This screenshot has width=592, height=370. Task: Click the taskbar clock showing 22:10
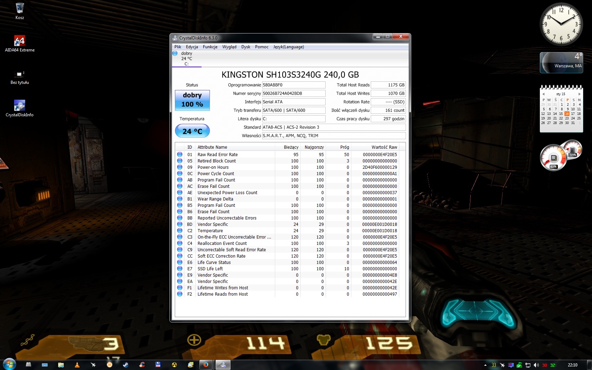[x=573, y=365]
